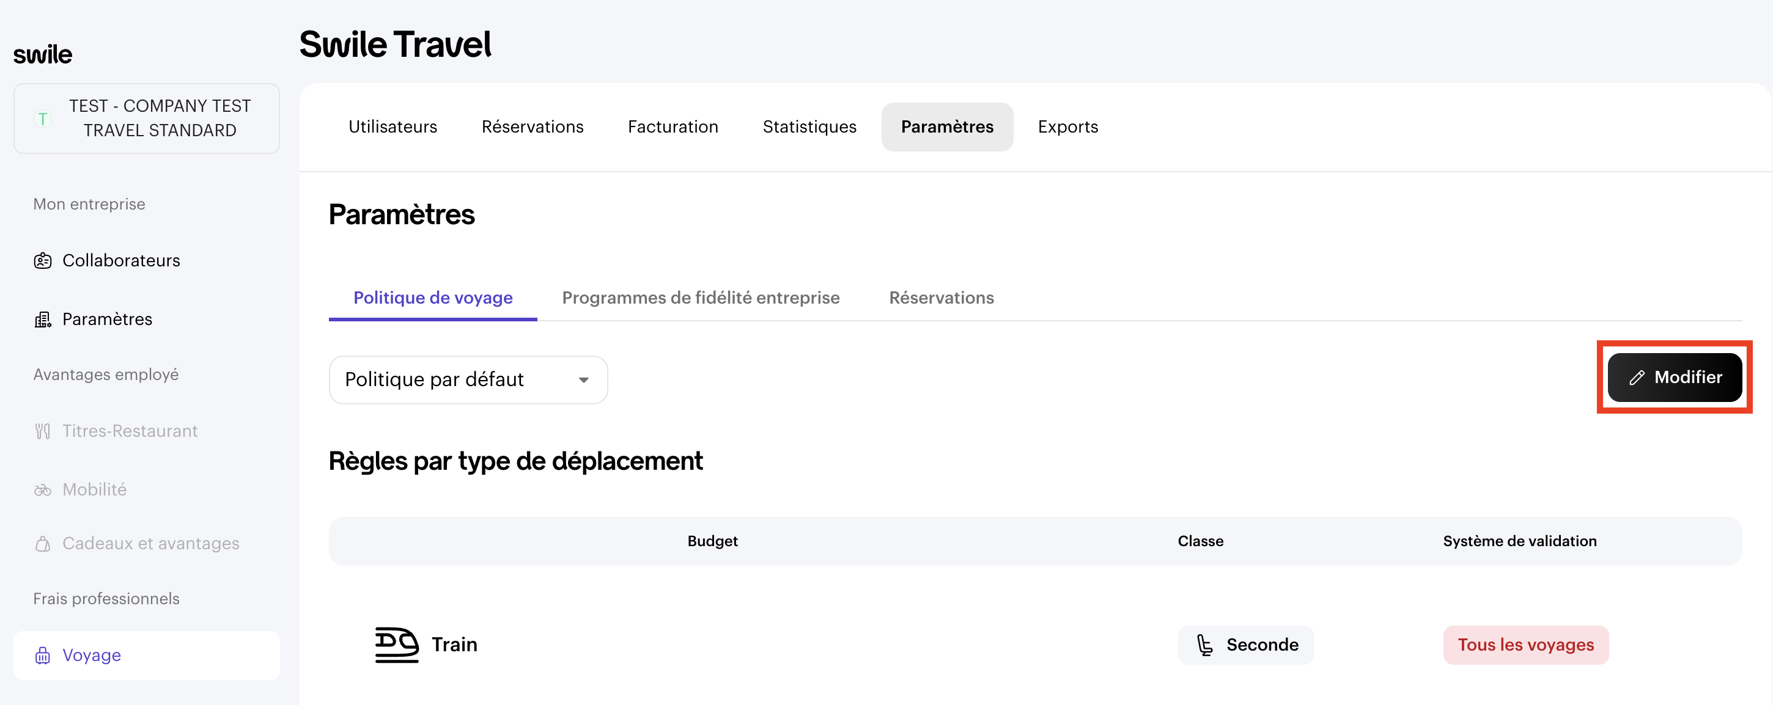Click the Paramètres building icon in sidebar

coord(43,319)
